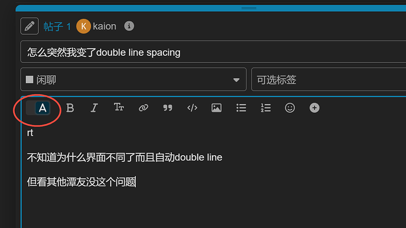The width and height of the screenshot is (406, 228).
Task: Create a numbered list
Action: coord(265,108)
